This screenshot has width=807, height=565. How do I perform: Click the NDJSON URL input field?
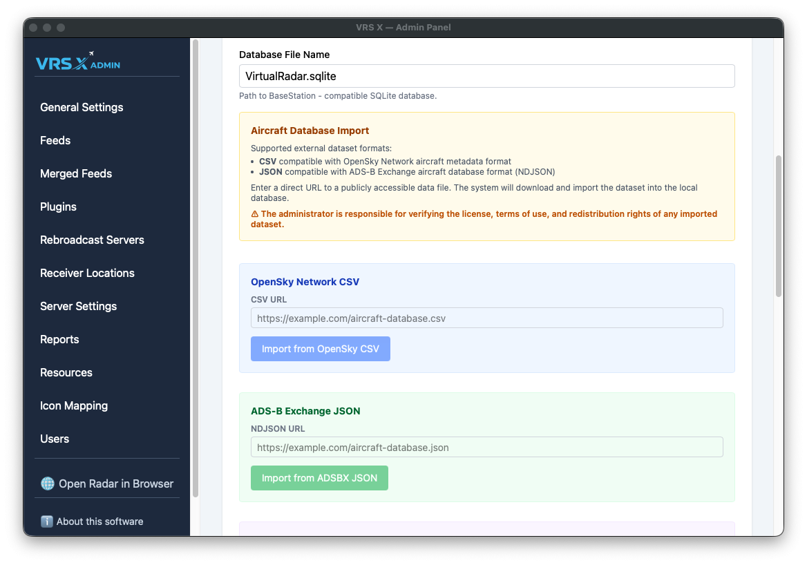(x=486, y=448)
